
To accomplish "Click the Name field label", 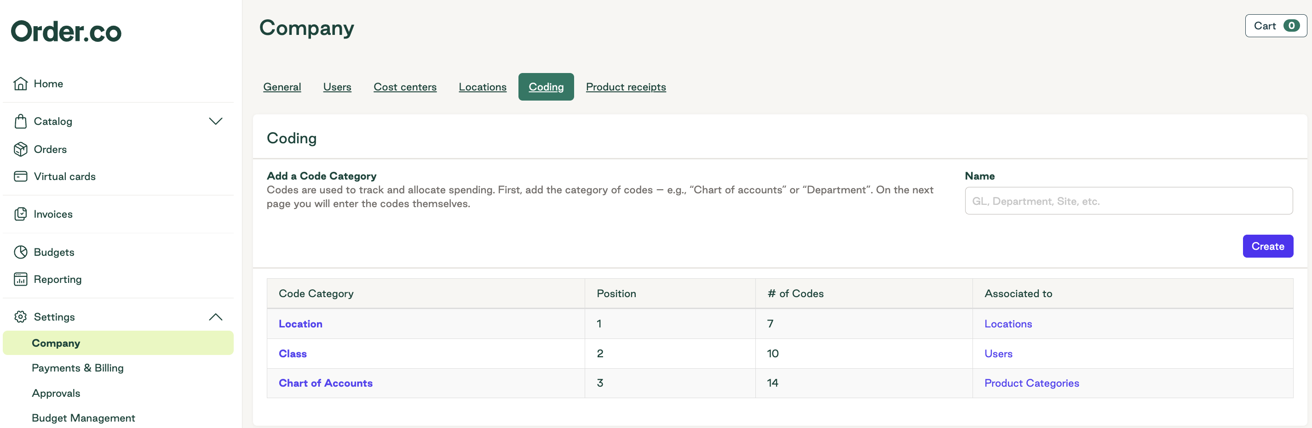I will (x=979, y=176).
